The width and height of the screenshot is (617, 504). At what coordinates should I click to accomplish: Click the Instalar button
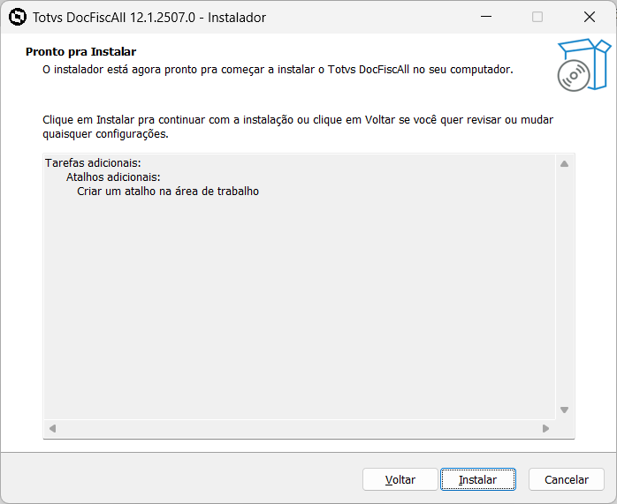pos(477,479)
